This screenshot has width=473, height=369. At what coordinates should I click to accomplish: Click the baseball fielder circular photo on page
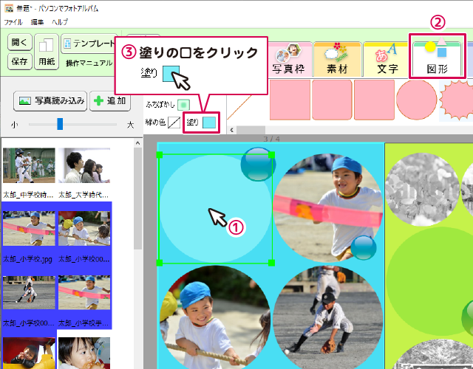pyautogui.click(x=328, y=317)
